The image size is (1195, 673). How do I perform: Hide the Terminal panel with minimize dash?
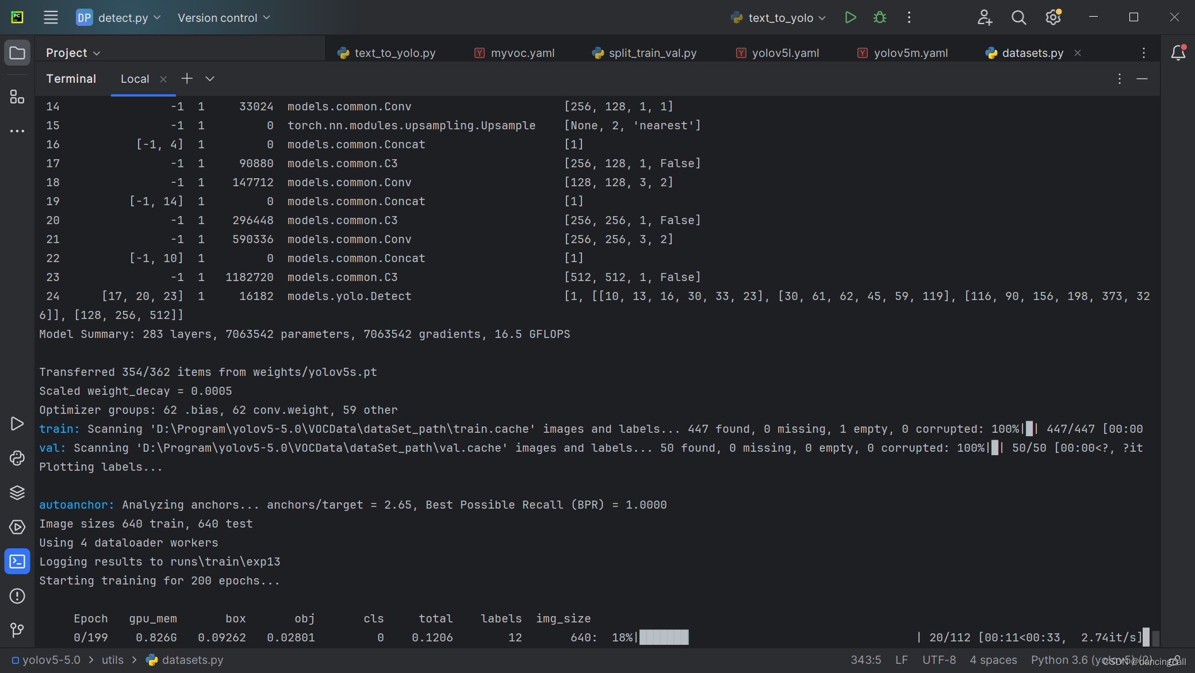(1142, 79)
